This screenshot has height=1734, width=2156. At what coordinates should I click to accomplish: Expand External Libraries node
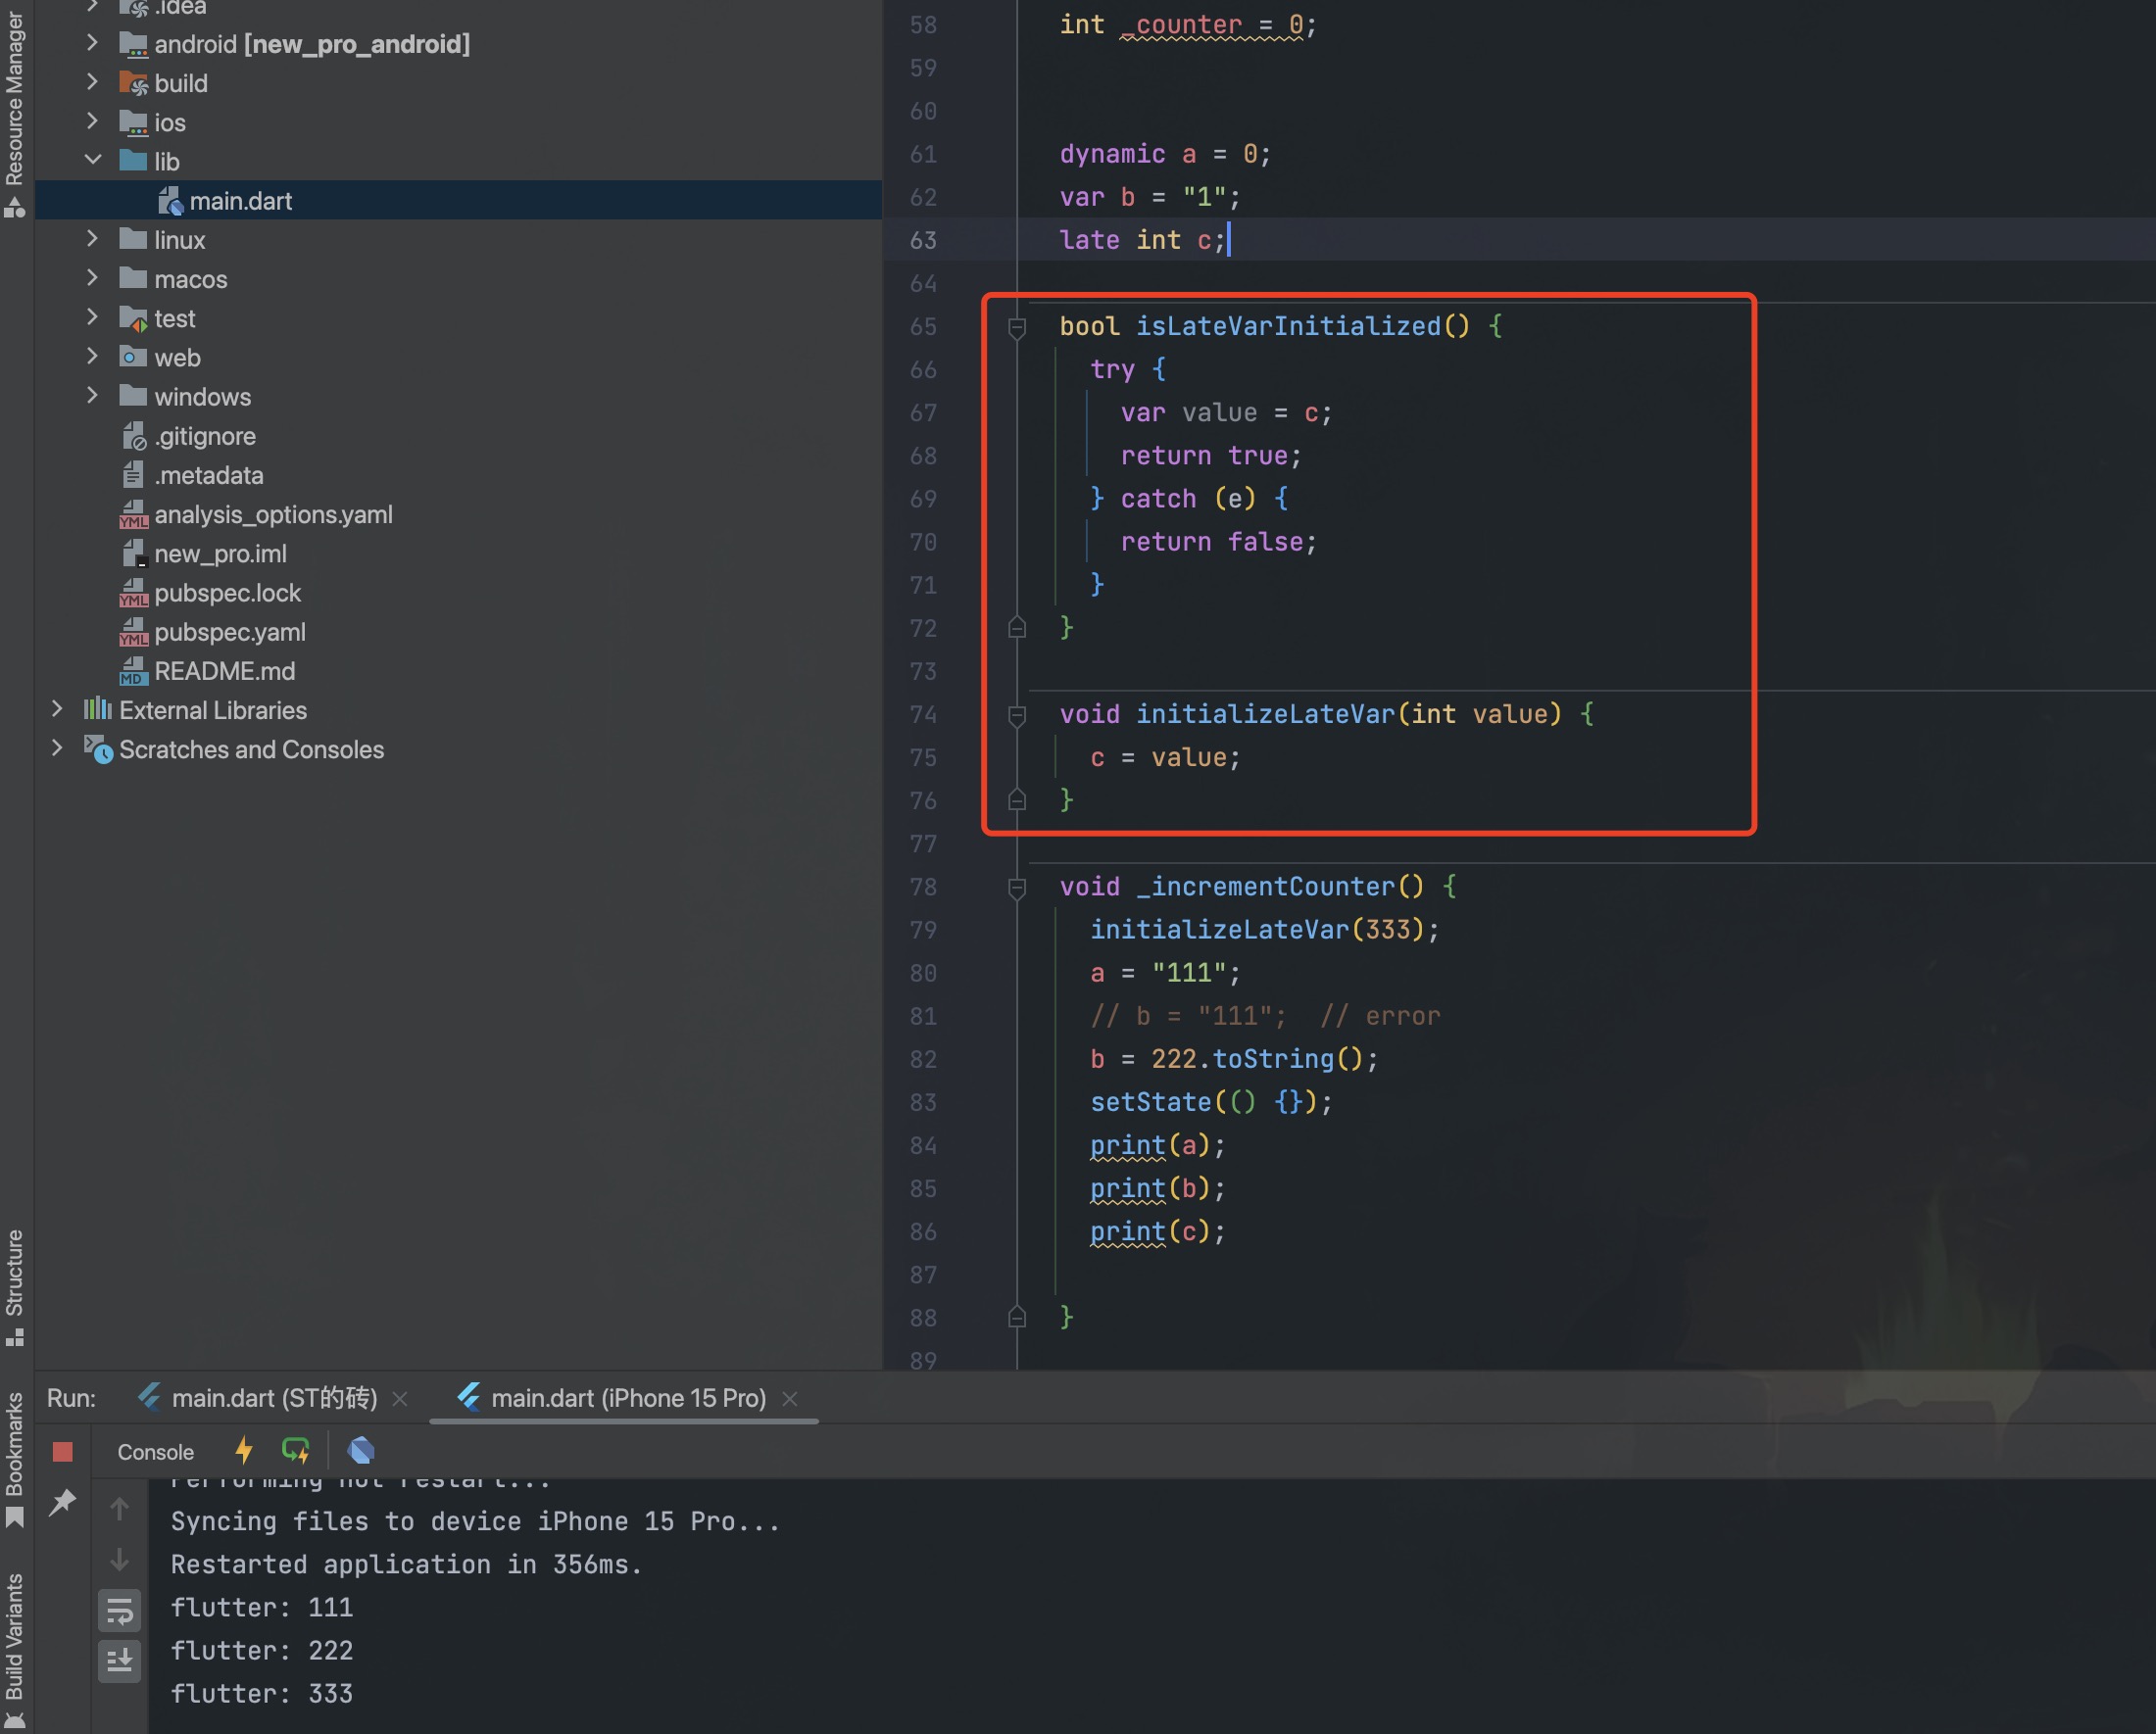pos(57,709)
